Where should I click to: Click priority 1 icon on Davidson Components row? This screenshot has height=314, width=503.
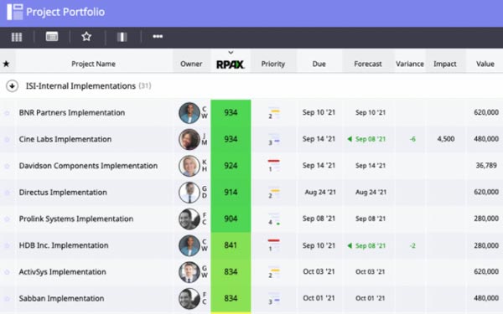(273, 165)
